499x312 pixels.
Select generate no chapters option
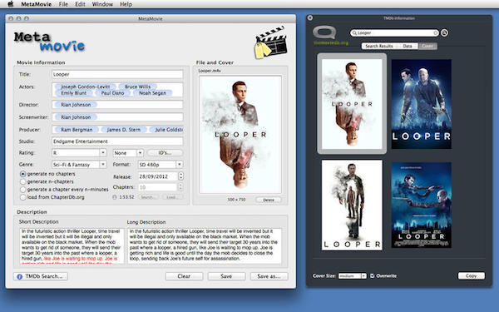[23, 174]
